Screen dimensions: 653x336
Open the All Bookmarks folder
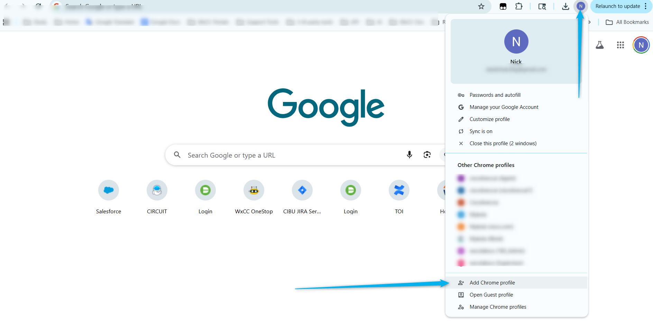coord(627,22)
